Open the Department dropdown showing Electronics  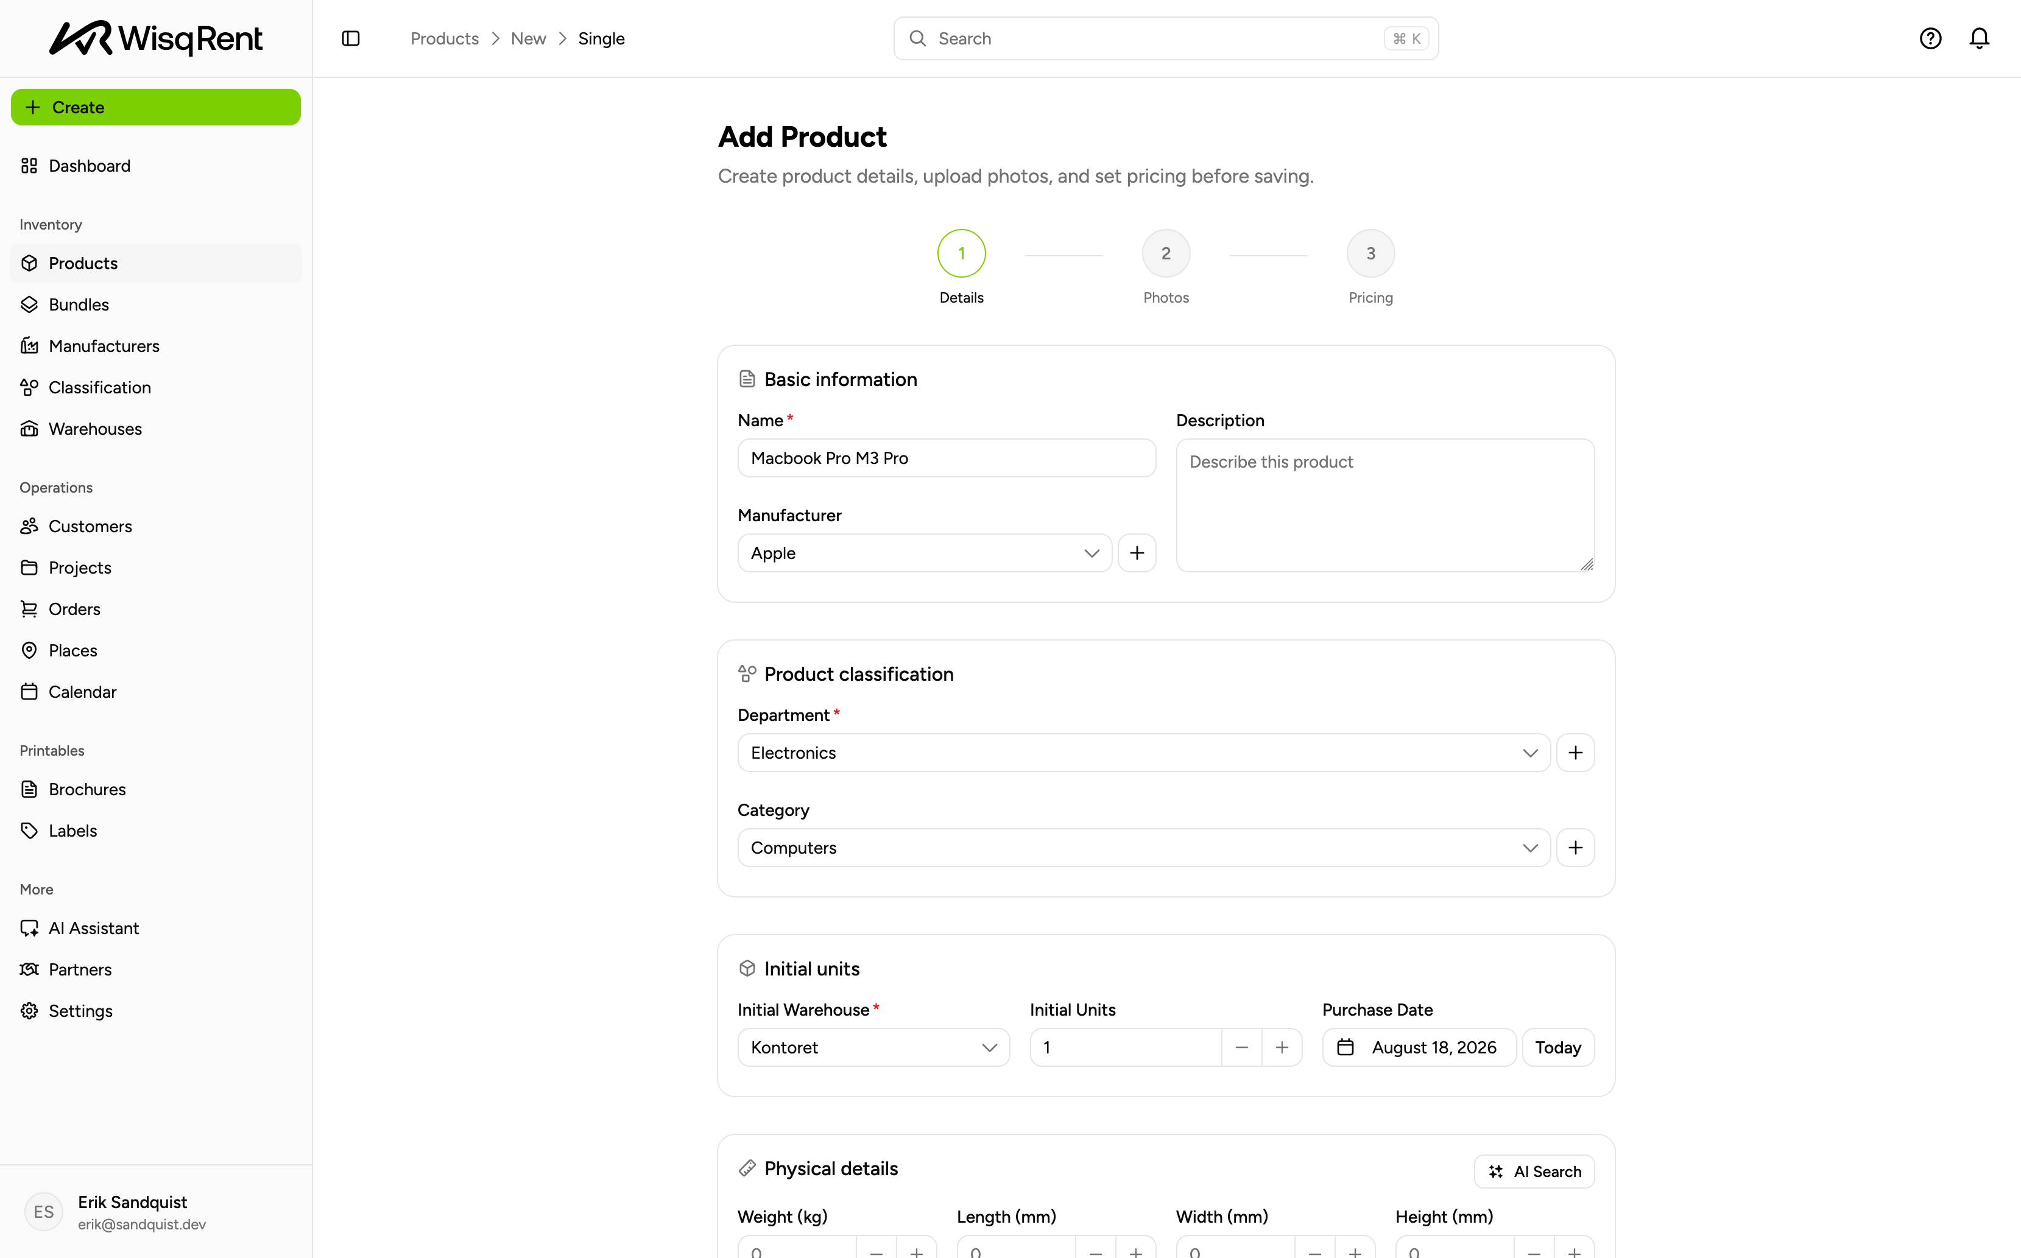(x=1144, y=753)
